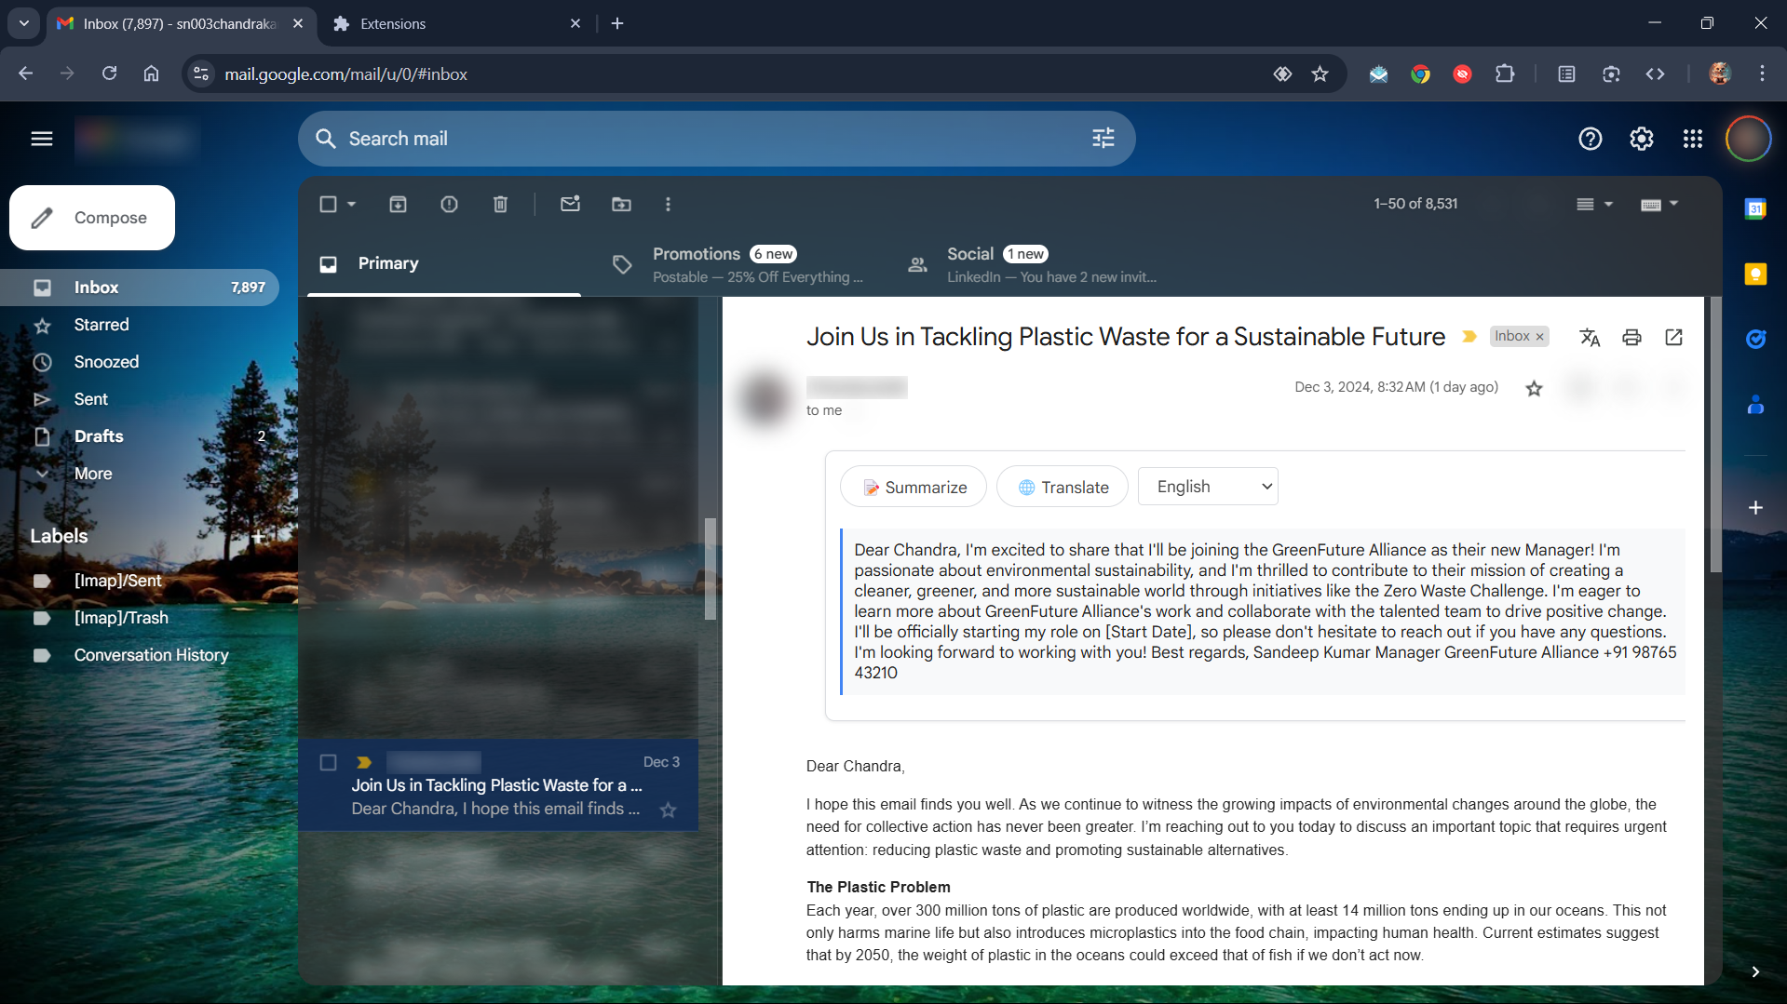Mark the conversation as unread
The width and height of the screenshot is (1787, 1004).
(570, 204)
